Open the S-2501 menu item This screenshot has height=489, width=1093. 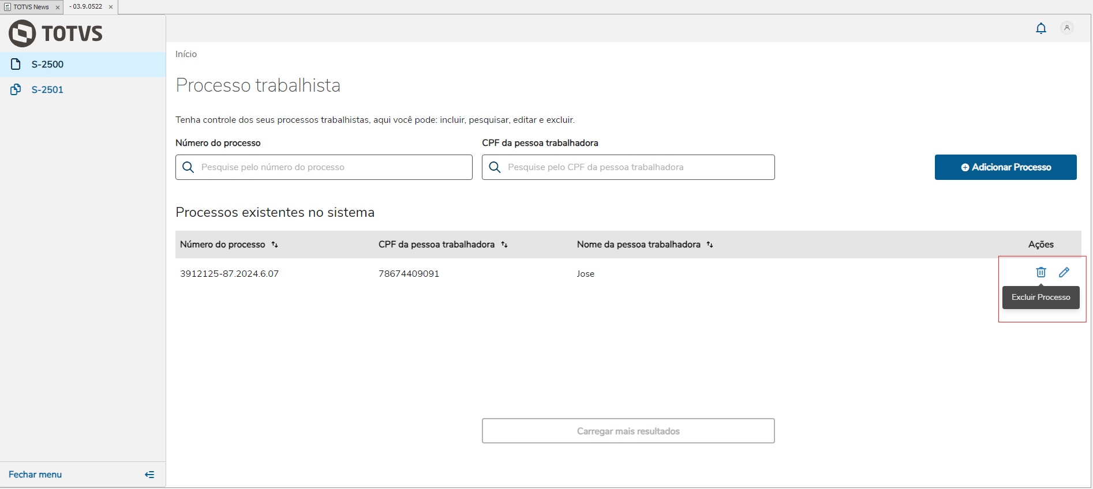pos(47,90)
